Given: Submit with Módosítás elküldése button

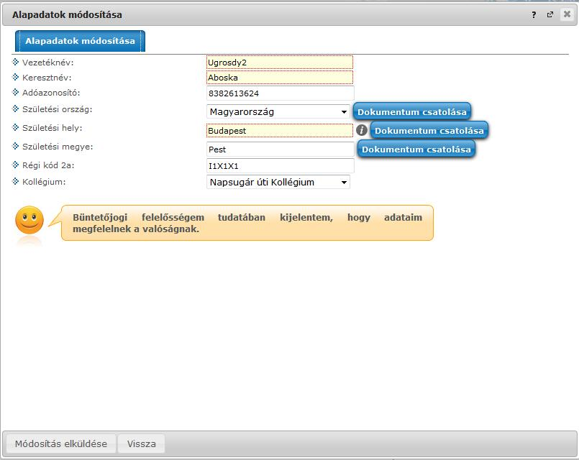Looking at the screenshot, I should 61,443.
